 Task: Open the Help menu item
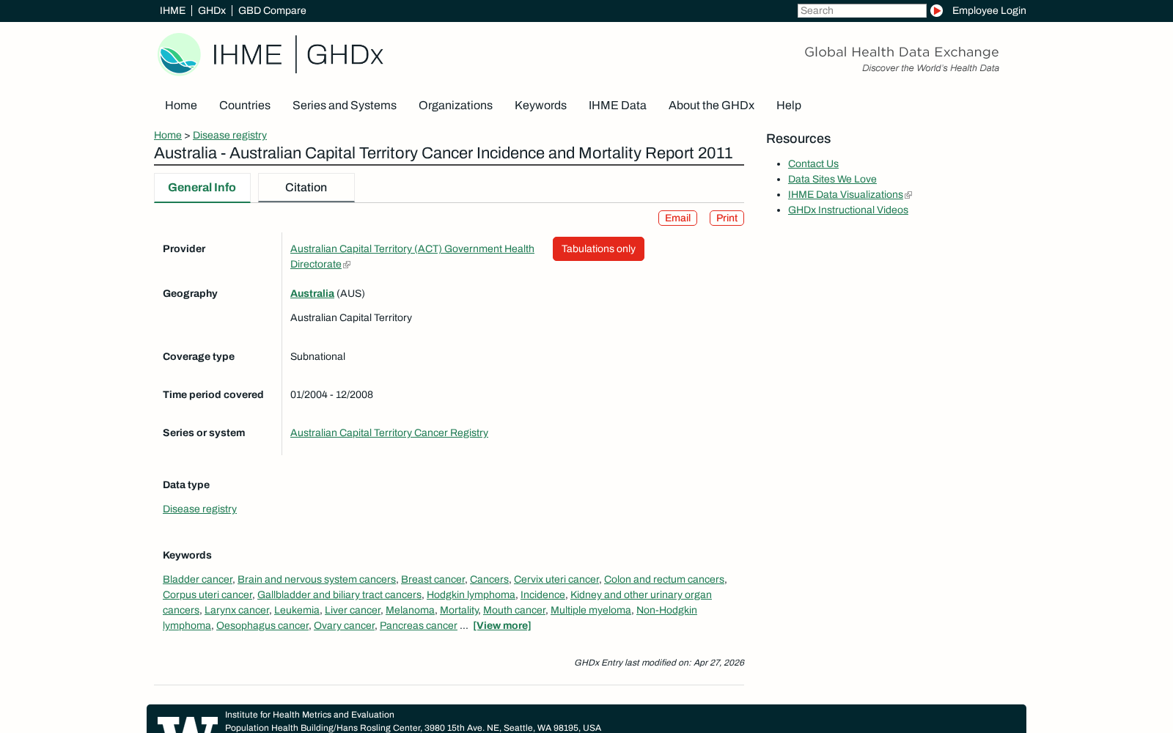tap(789, 106)
